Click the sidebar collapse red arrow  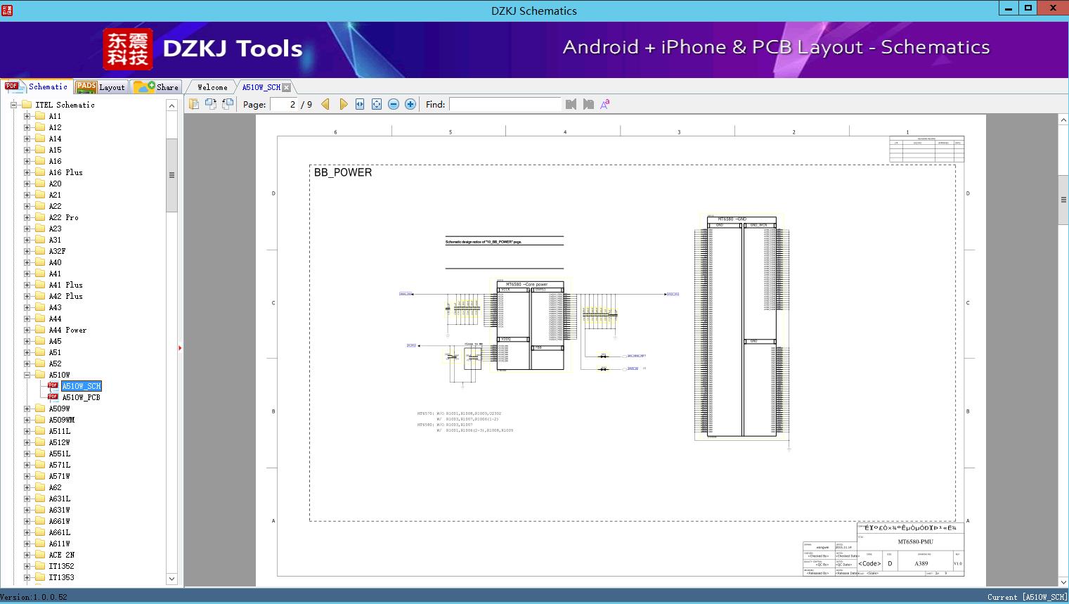pyautogui.click(x=180, y=348)
